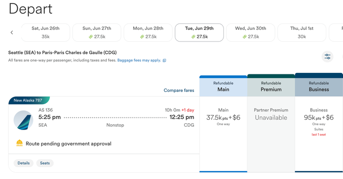The image size is (343, 179).
Task: Click the last 1 seat warning
Action: 318,134
